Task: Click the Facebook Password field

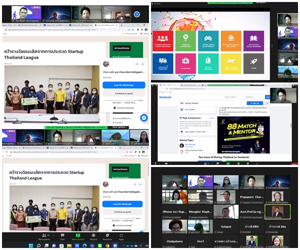Action: 254,97
